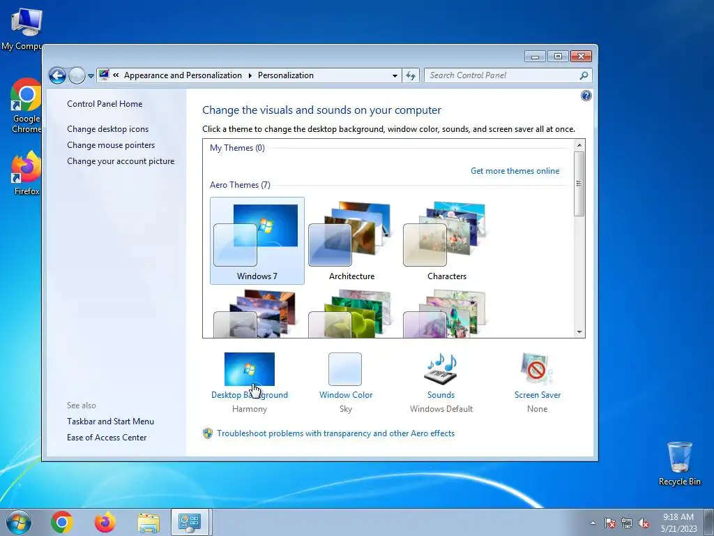Click the network tray icon
This screenshot has height=536, width=714.
(x=627, y=523)
